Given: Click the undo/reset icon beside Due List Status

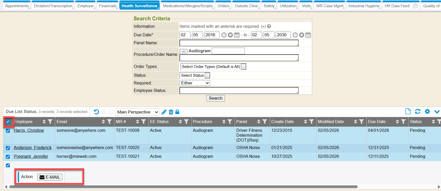Looking at the screenshot, I should (x=96, y=112).
